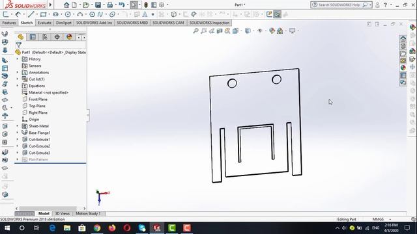Expand the Base-Flange1 feature
Viewport: 417px width, 234px height.
[18, 133]
